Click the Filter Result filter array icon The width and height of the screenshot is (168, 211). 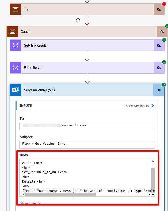16,68
